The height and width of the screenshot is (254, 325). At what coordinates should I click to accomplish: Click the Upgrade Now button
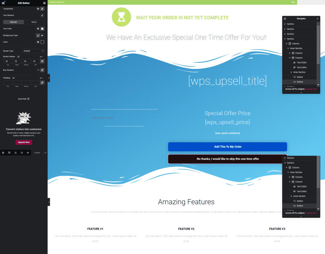click(23, 142)
